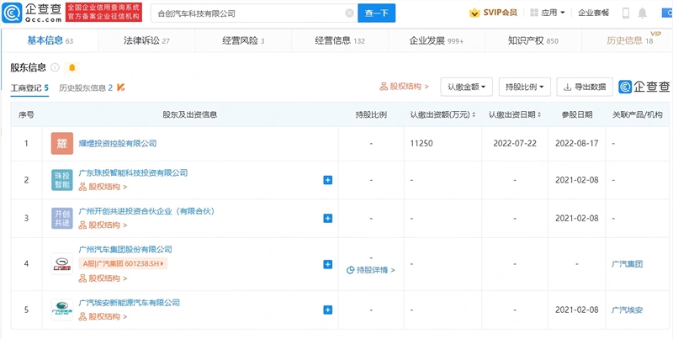673x339 pixels.
Task: Expand the plus icon for 广汽埃安新能源汽车
Action: click(x=327, y=310)
